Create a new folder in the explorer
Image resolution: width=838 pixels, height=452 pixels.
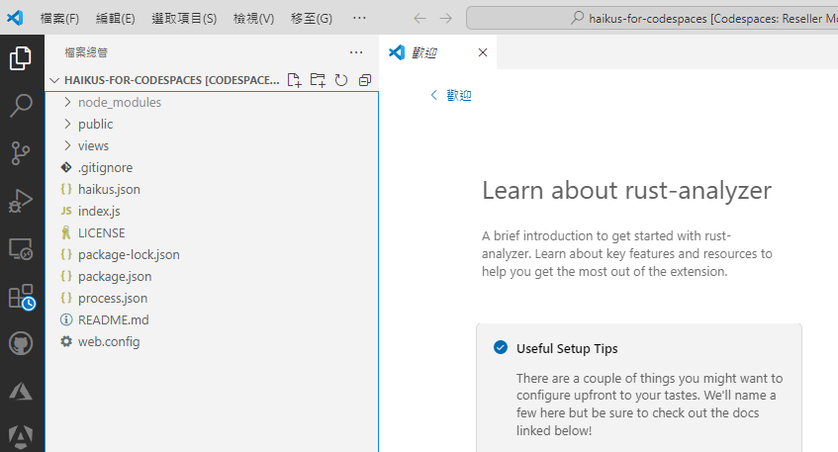318,80
